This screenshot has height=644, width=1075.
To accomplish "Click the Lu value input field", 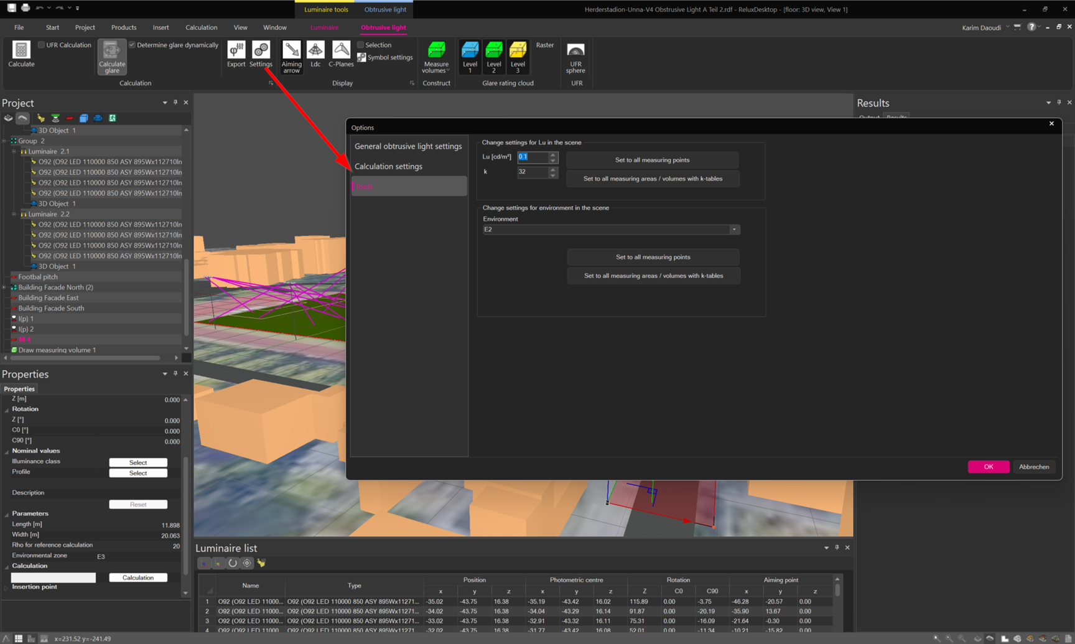I will coord(532,157).
